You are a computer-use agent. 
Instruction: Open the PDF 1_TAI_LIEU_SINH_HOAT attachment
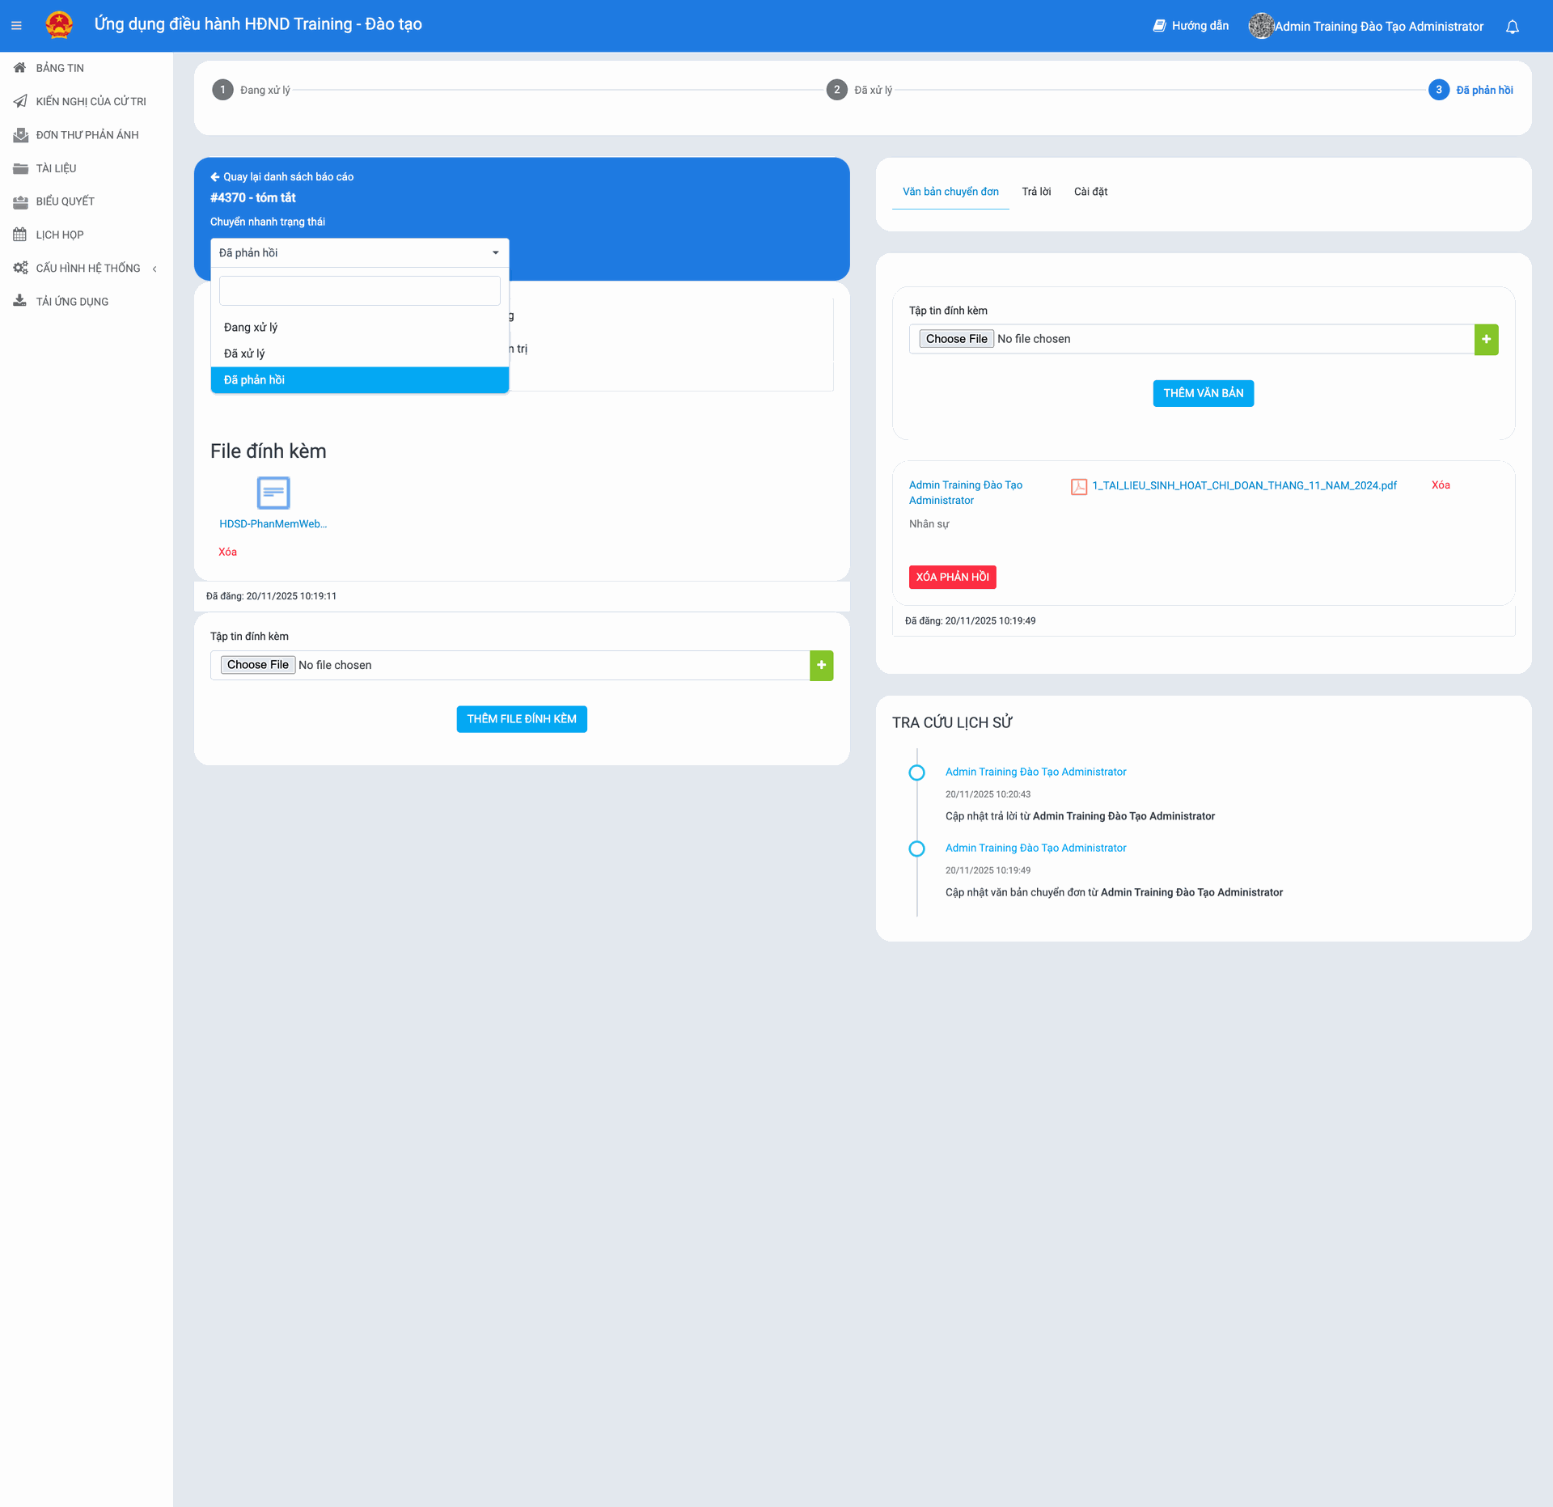click(x=1243, y=485)
